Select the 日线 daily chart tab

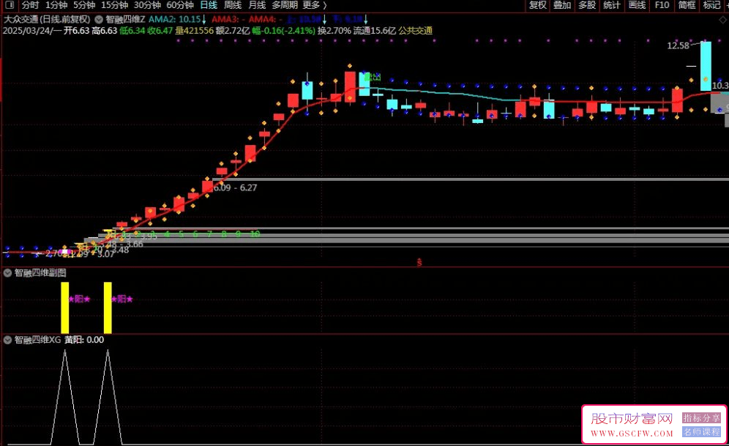tap(209, 5)
